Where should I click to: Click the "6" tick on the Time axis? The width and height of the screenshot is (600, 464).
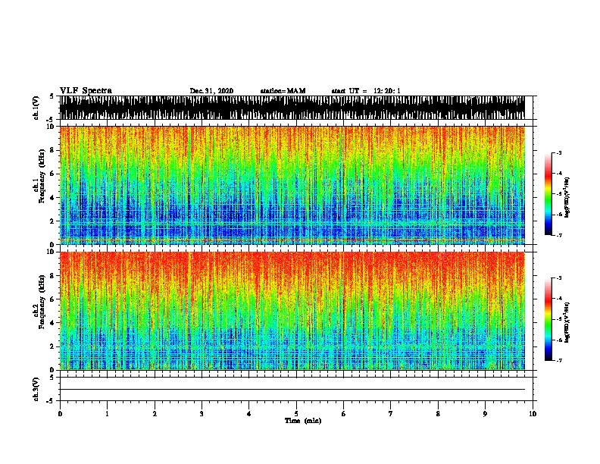[343, 414]
